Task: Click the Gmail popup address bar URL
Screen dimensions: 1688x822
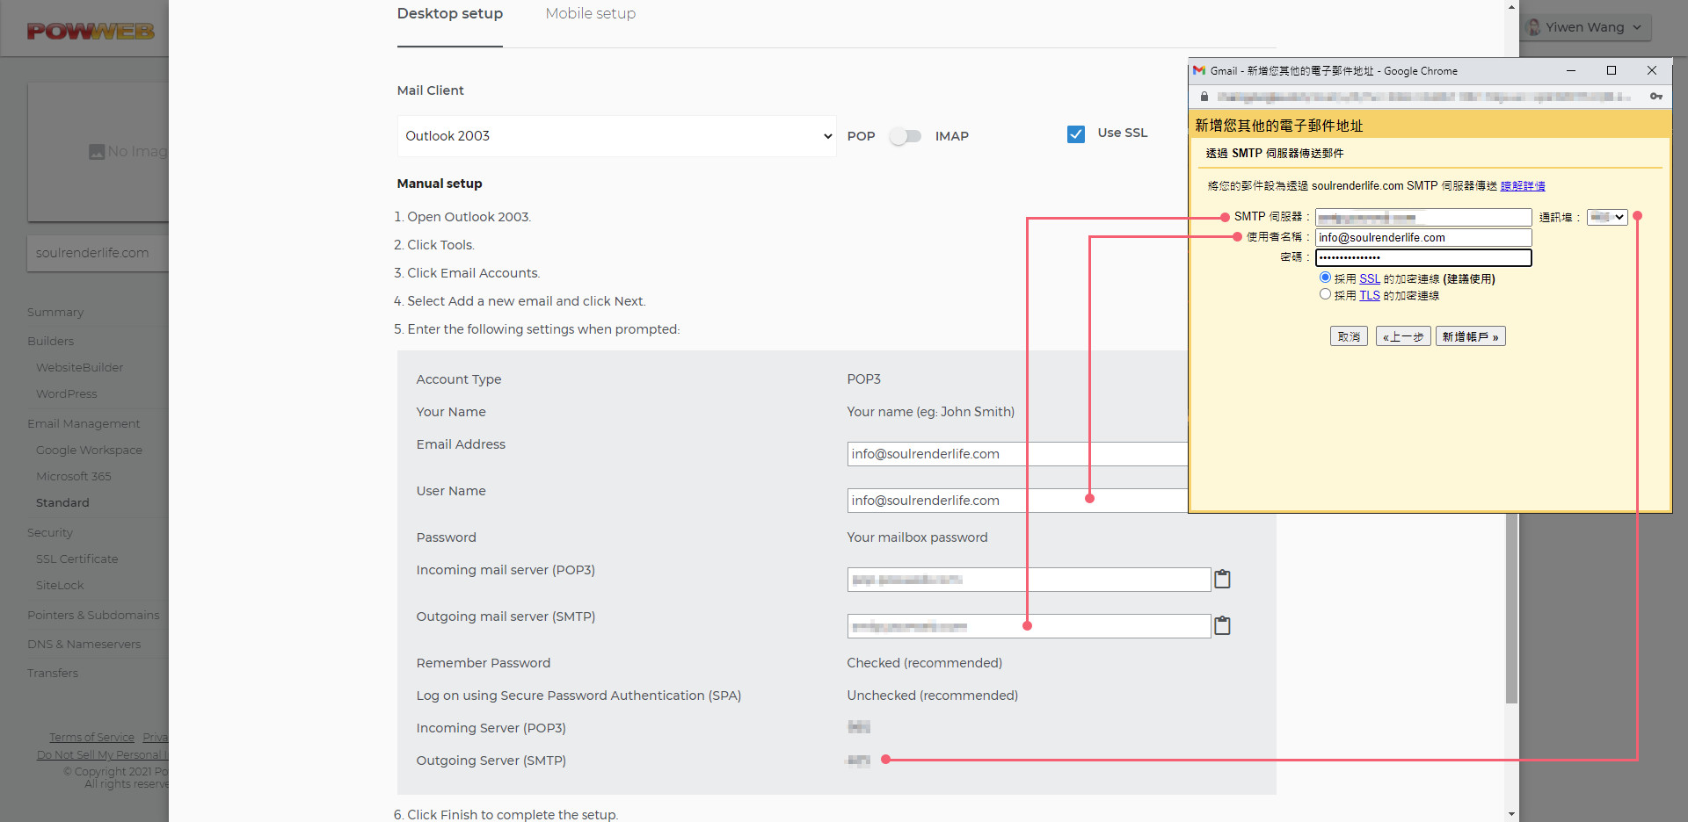Action: pyautogui.click(x=1424, y=97)
